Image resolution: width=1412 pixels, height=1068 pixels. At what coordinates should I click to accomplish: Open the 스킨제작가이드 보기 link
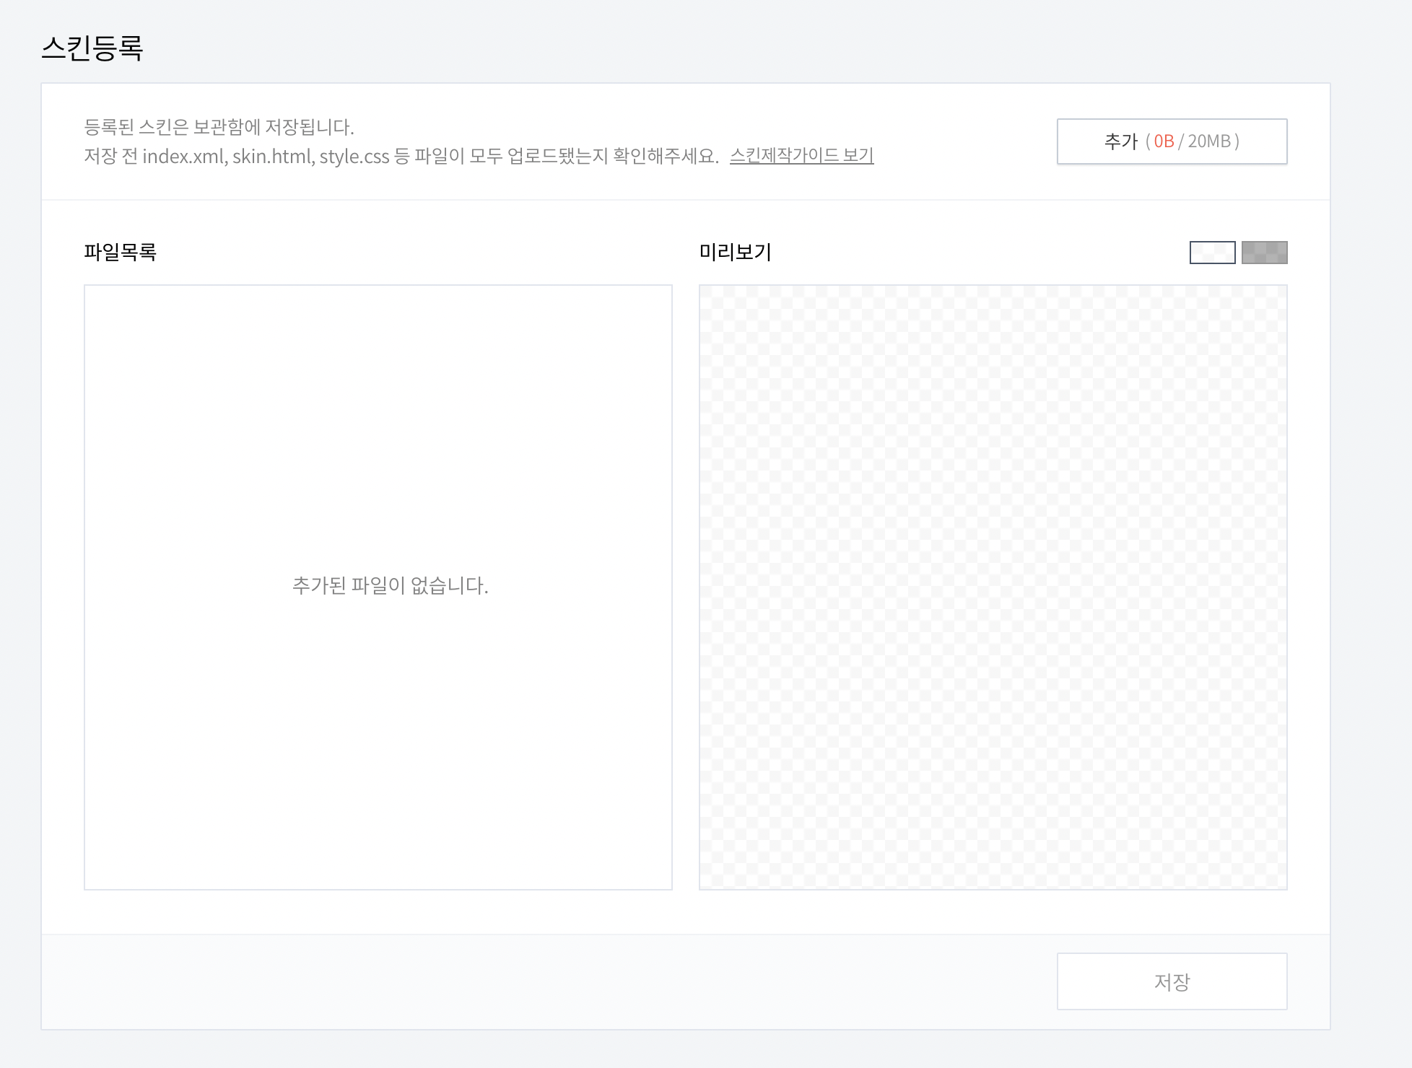pos(801,156)
